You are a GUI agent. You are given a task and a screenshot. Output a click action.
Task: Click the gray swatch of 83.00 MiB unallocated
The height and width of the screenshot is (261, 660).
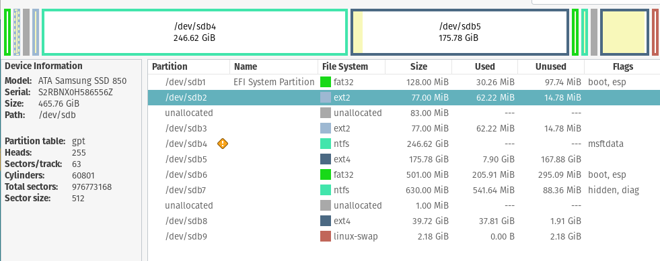326,113
